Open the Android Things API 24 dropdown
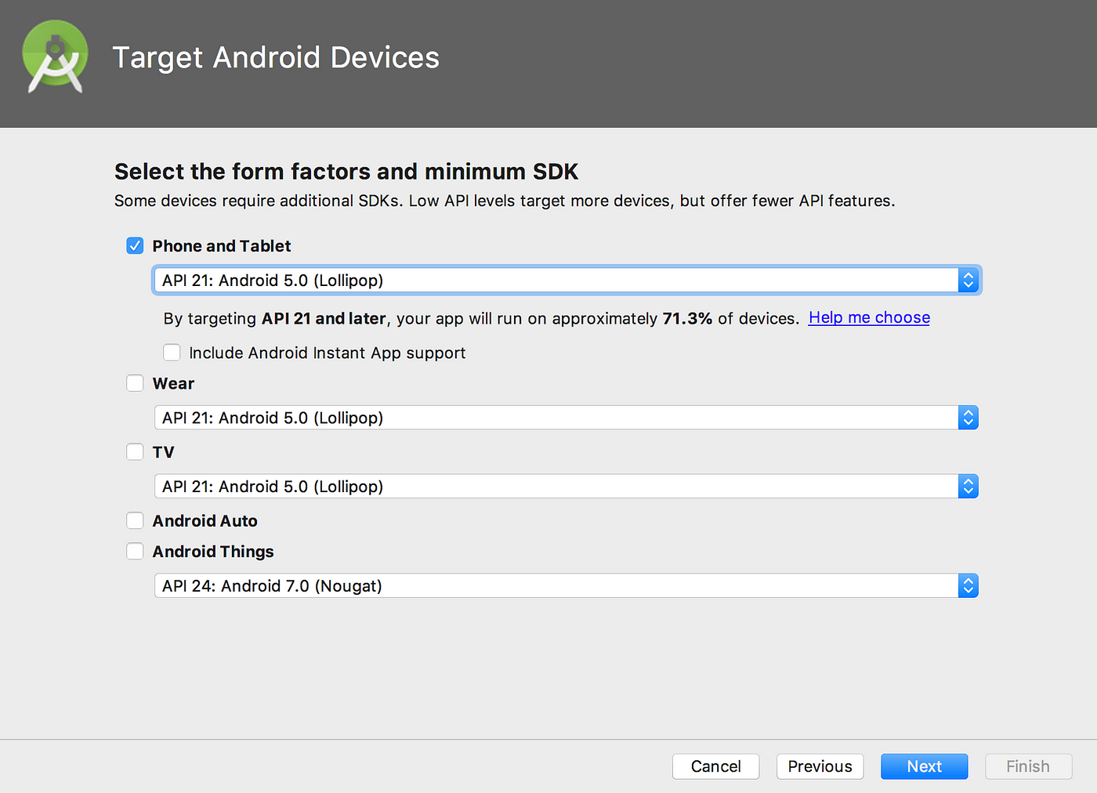 pos(567,586)
